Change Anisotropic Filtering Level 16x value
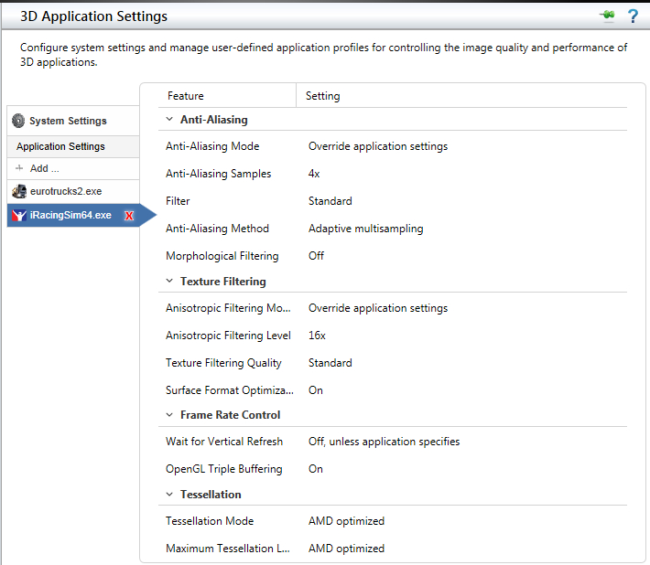The width and height of the screenshot is (650, 565). click(x=317, y=336)
